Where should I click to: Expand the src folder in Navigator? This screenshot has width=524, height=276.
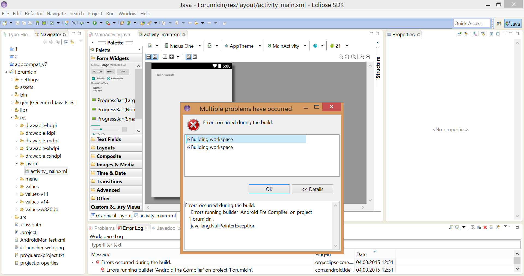click(12, 217)
